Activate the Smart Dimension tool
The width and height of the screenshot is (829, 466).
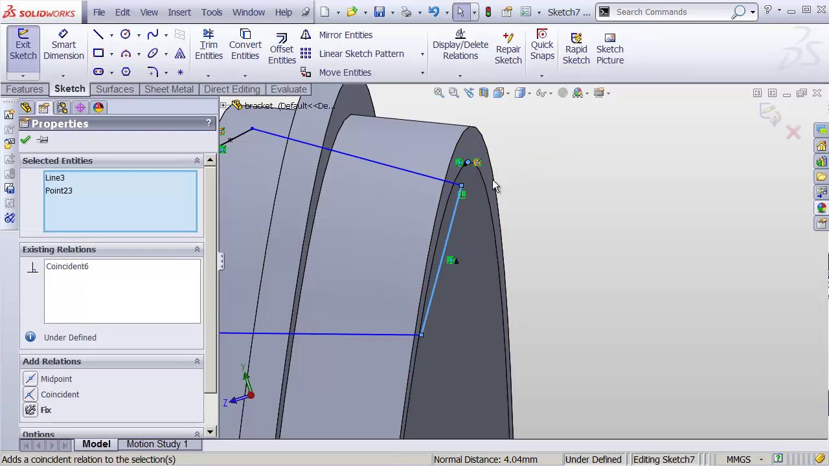point(63,45)
